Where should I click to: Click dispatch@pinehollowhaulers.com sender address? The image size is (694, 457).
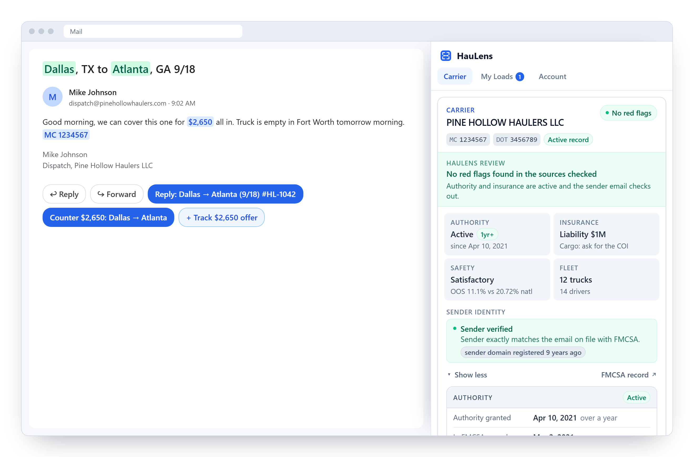(118, 103)
